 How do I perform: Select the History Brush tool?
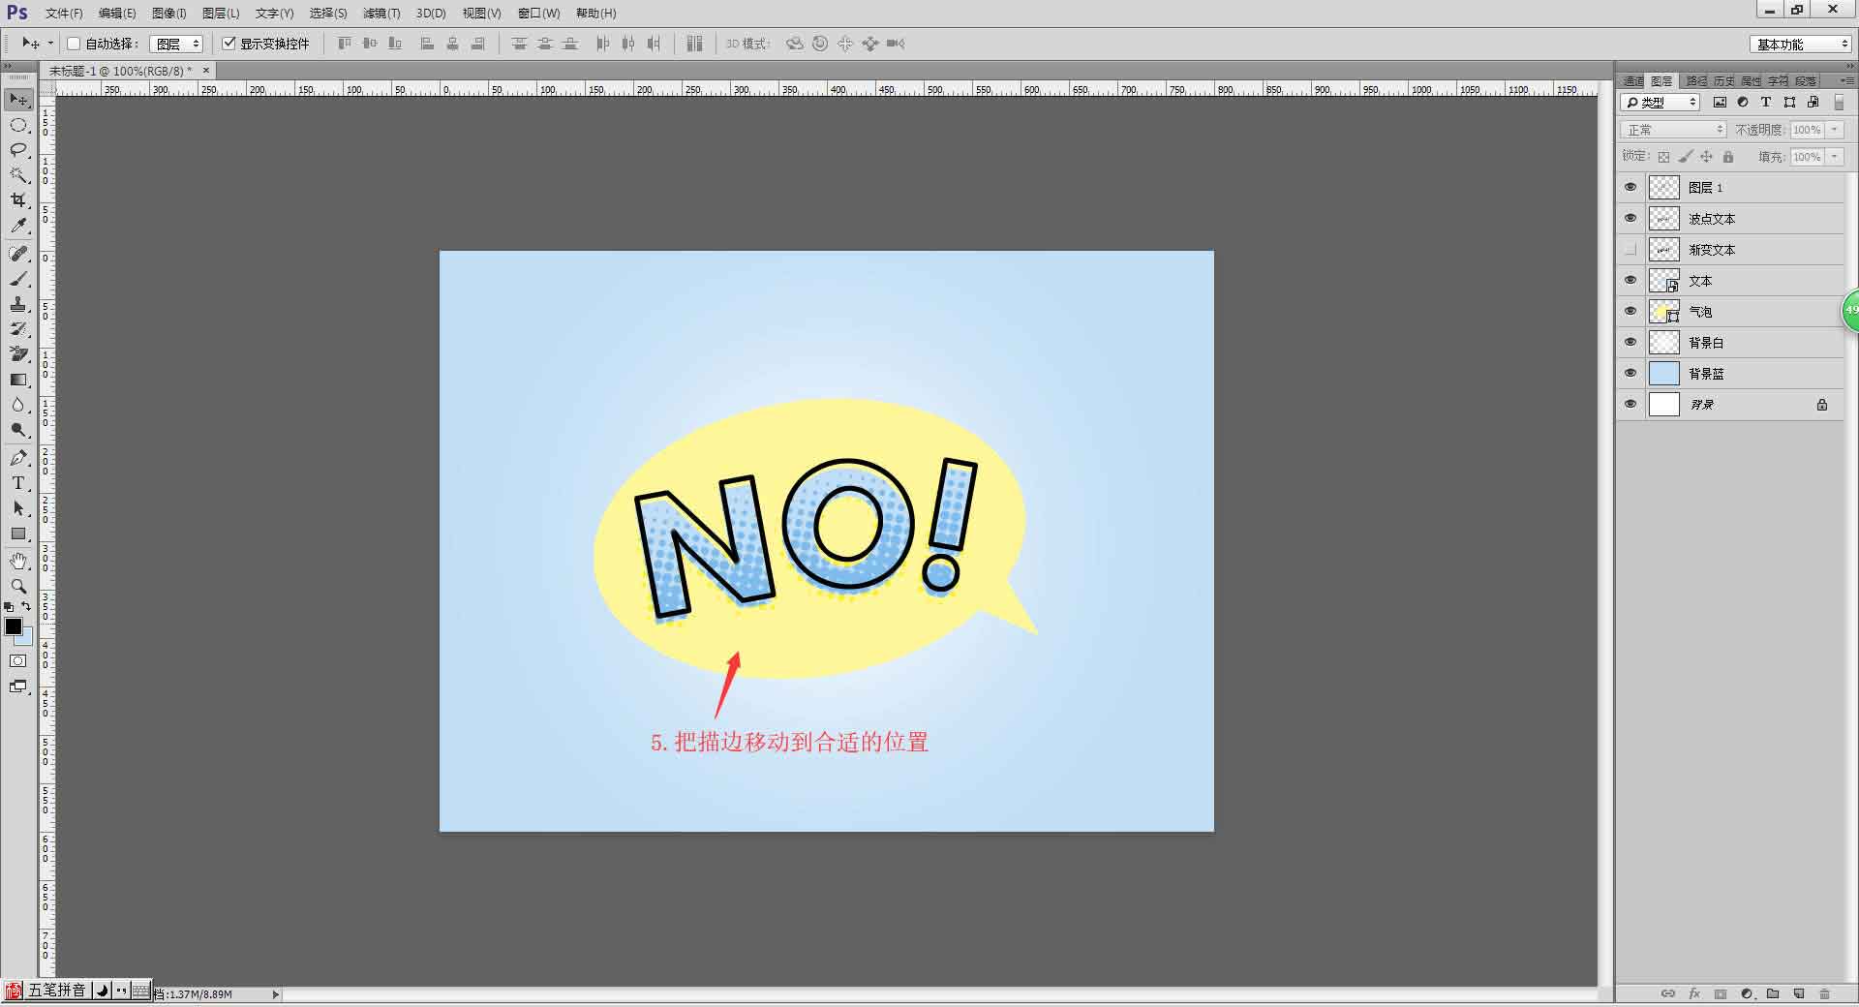click(x=18, y=329)
